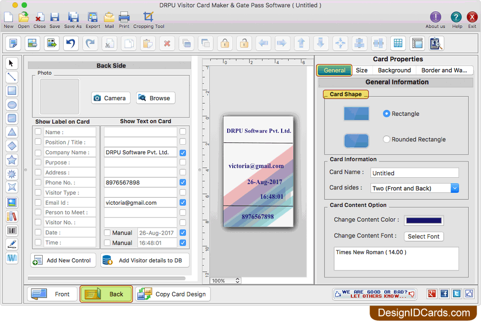
Task: Select the Rectangle card shape
Action: [x=387, y=113]
